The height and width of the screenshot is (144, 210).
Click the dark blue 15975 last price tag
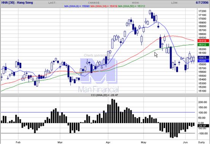(203, 57)
